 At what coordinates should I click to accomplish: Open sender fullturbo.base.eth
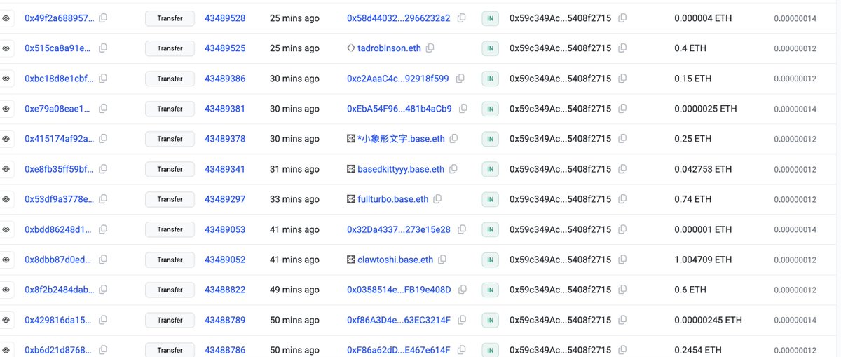pos(393,199)
